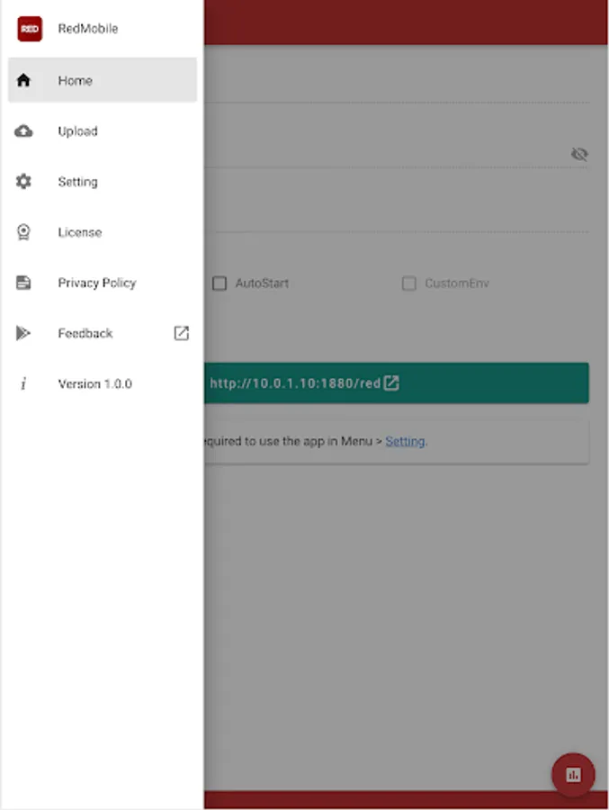The image size is (609, 810).
Task: Click the Feedback Play Store icon
Action: pyautogui.click(x=23, y=333)
